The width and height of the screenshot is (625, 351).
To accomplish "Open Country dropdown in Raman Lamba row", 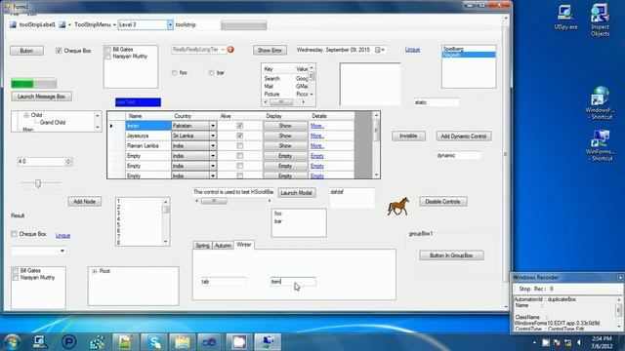I will (x=213, y=145).
